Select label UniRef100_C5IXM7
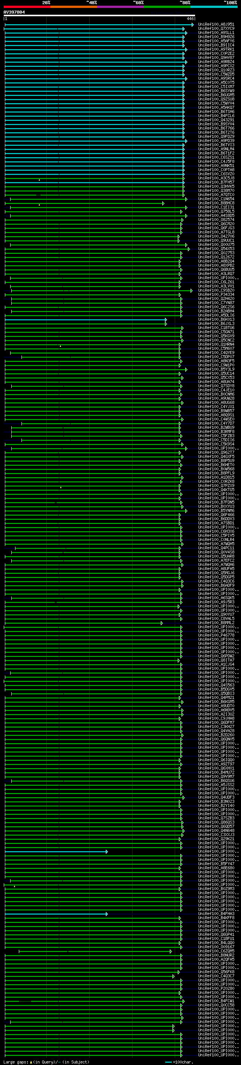The height and width of the screenshot is (1065, 241). tap(216, 87)
